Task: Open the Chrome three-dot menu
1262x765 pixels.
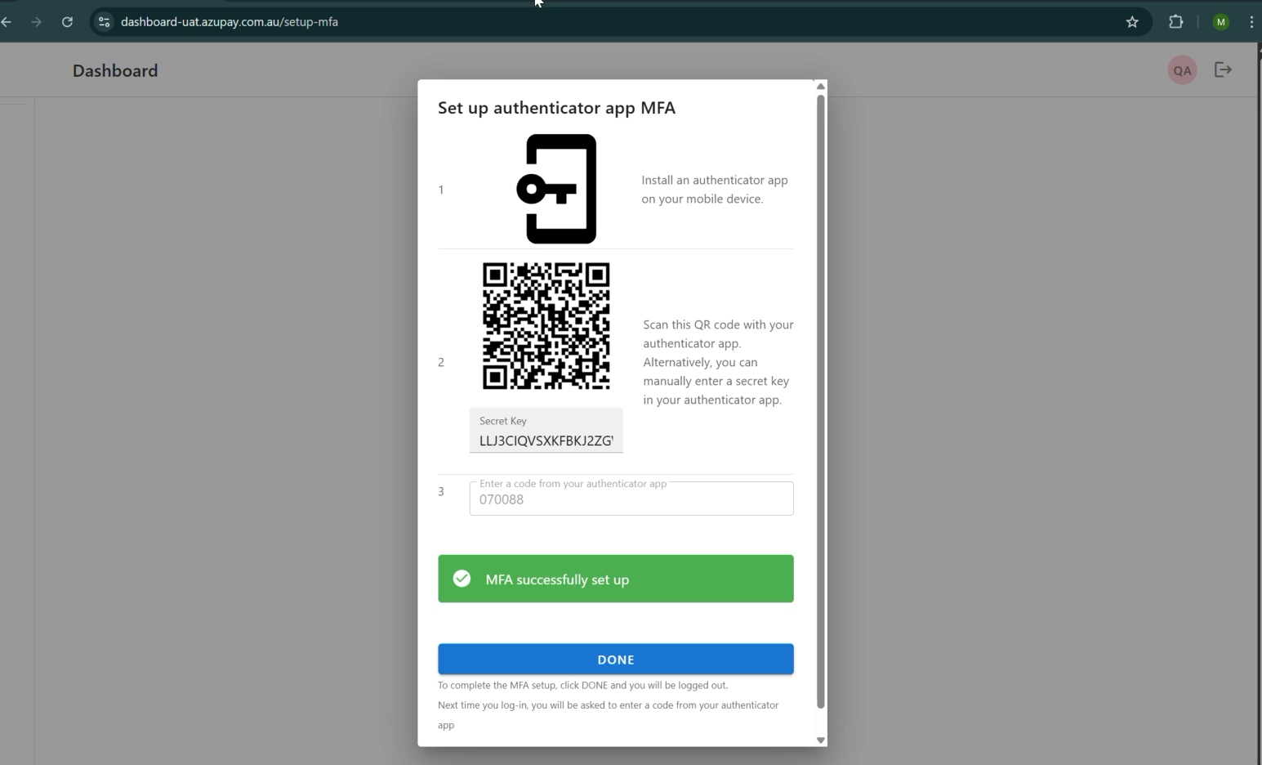Action: (x=1251, y=22)
